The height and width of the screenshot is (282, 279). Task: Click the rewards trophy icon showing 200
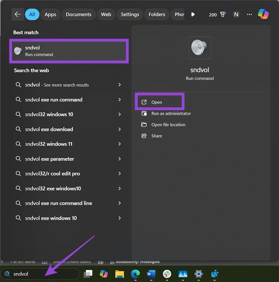click(x=223, y=14)
